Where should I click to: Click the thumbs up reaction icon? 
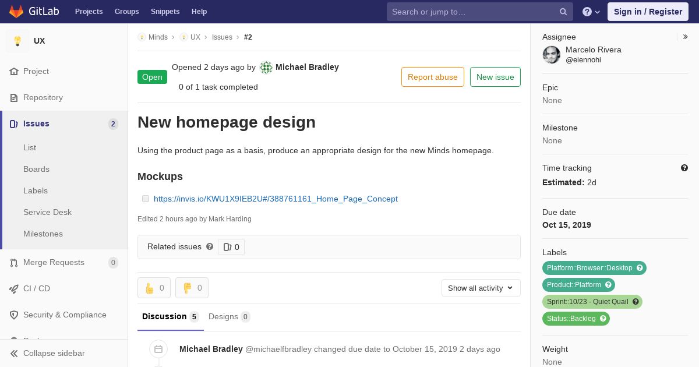pyautogui.click(x=150, y=288)
